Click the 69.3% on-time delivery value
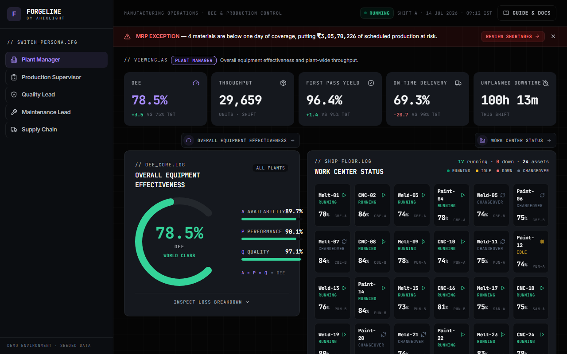 [x=412, y=100]
